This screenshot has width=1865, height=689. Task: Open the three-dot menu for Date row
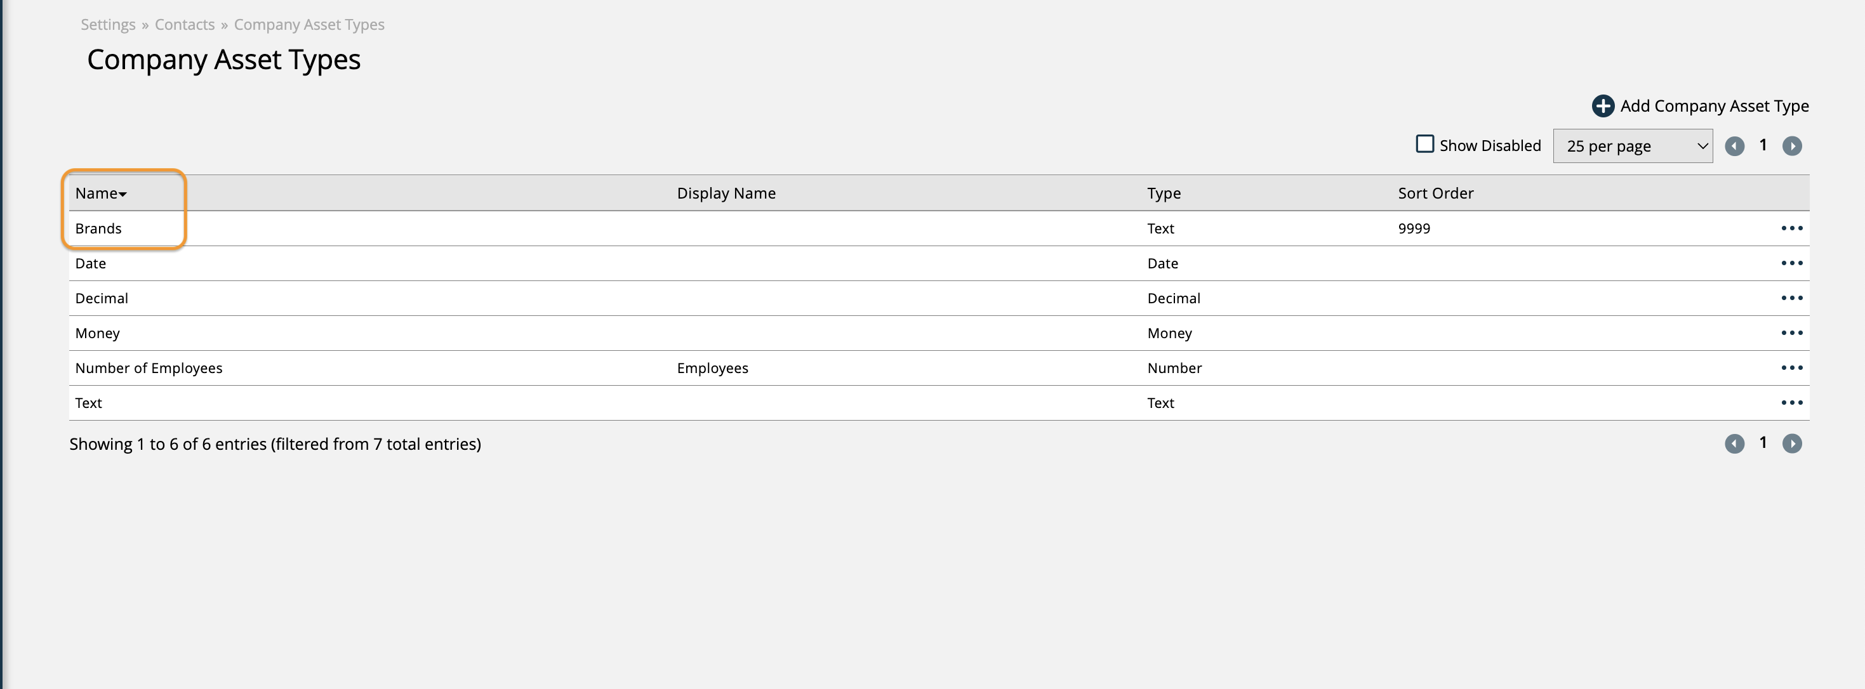pos(1791,263)
